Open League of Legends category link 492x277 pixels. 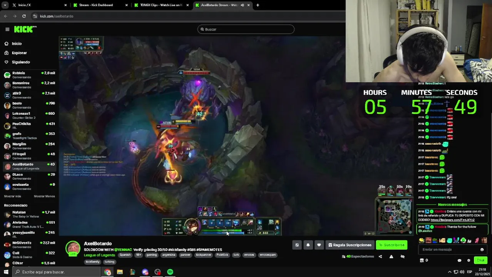[99, 255]
